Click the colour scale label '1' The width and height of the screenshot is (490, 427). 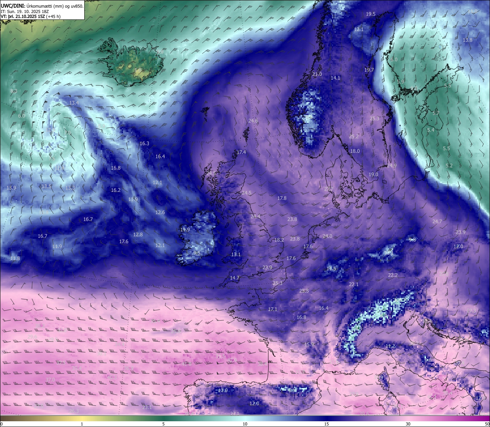[82, 424]
